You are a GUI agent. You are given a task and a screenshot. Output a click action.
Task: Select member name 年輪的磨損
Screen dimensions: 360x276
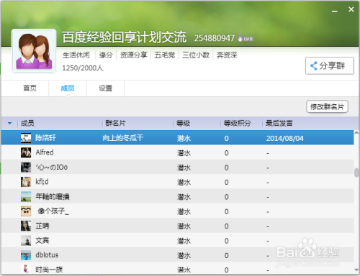click(53, 197)
